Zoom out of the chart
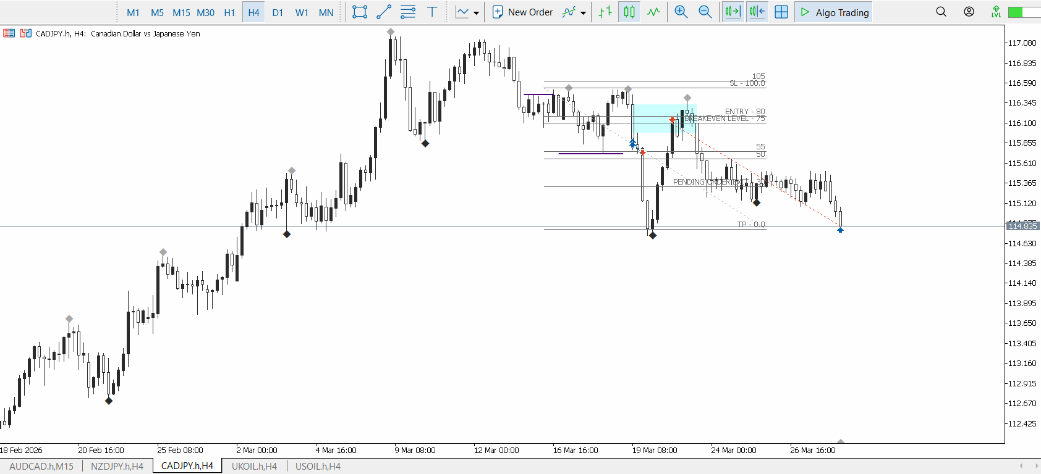1041x474 pixels. pos(705,12)
